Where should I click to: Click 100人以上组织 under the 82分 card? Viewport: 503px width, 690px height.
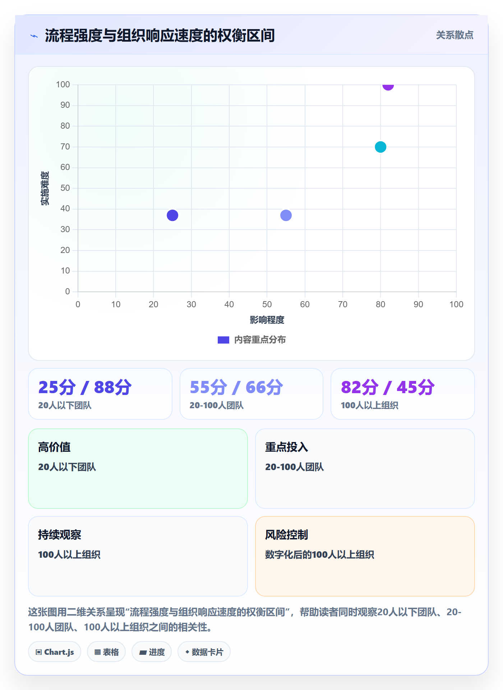(x=369, y=405)
